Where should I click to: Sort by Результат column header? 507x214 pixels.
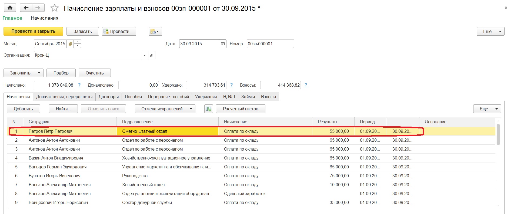click(333, 122)
